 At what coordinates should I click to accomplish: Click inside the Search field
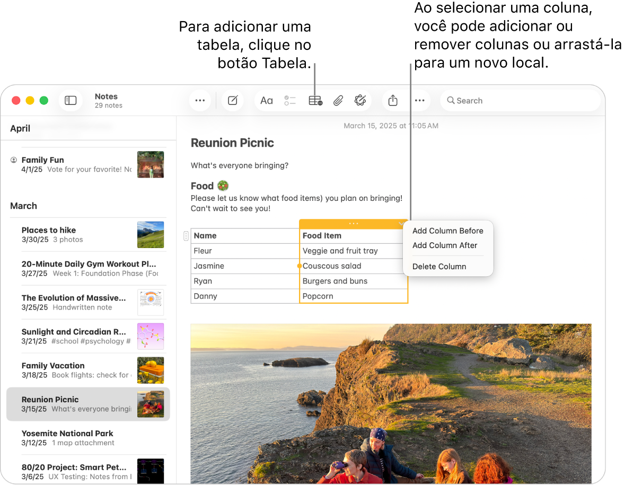(521, 101)
